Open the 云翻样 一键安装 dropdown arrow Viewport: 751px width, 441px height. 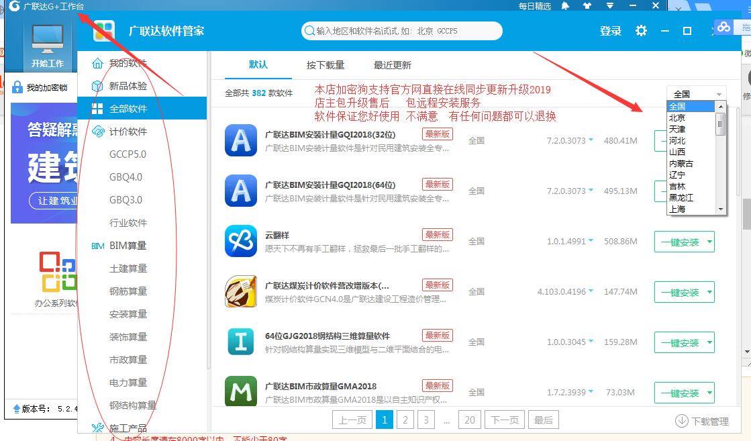click(x=709, y=242)
